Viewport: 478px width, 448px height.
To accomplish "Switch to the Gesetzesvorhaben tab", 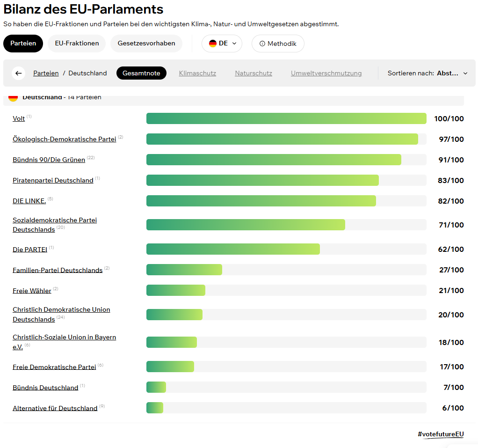I will coord(146,44).
